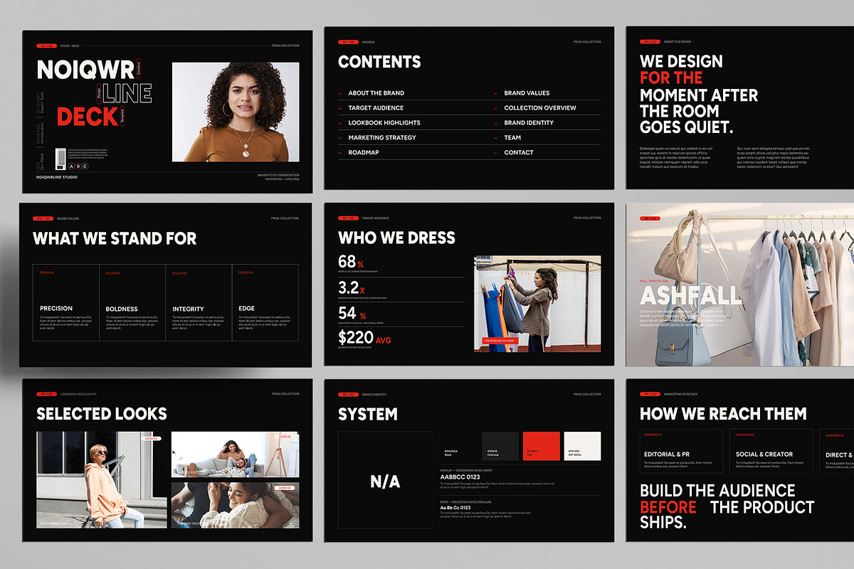Click the 08 / 12 badge on the System slide
The image size is (854, 569).
348,394
